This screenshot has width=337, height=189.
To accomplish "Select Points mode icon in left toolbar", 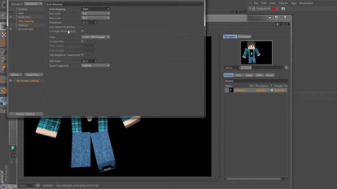I will coord(3,51).
